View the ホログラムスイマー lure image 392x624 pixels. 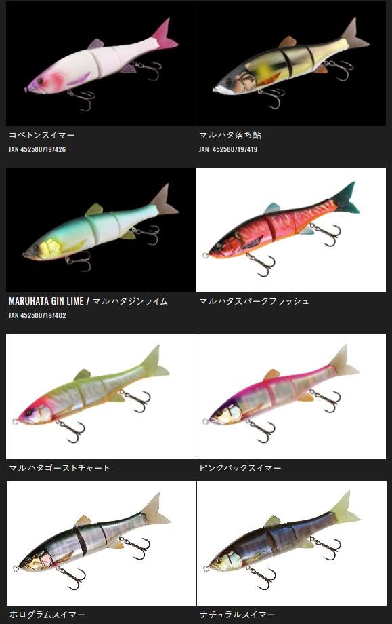point(101,543)
